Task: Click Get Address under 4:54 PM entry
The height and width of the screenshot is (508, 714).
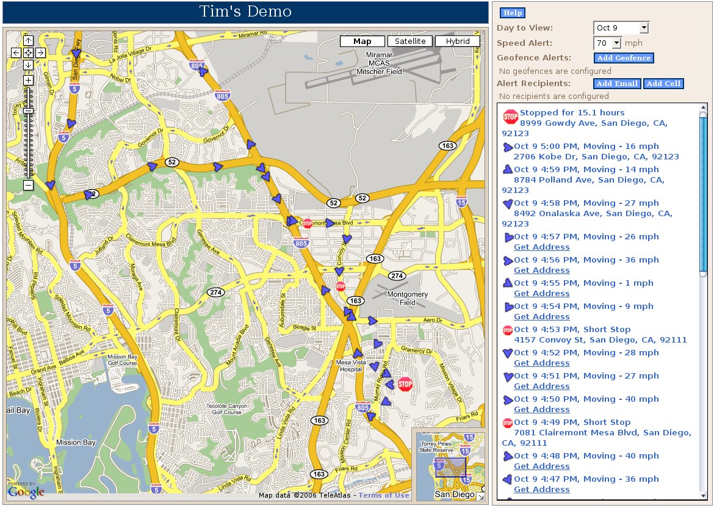Action: coord(541,317)
